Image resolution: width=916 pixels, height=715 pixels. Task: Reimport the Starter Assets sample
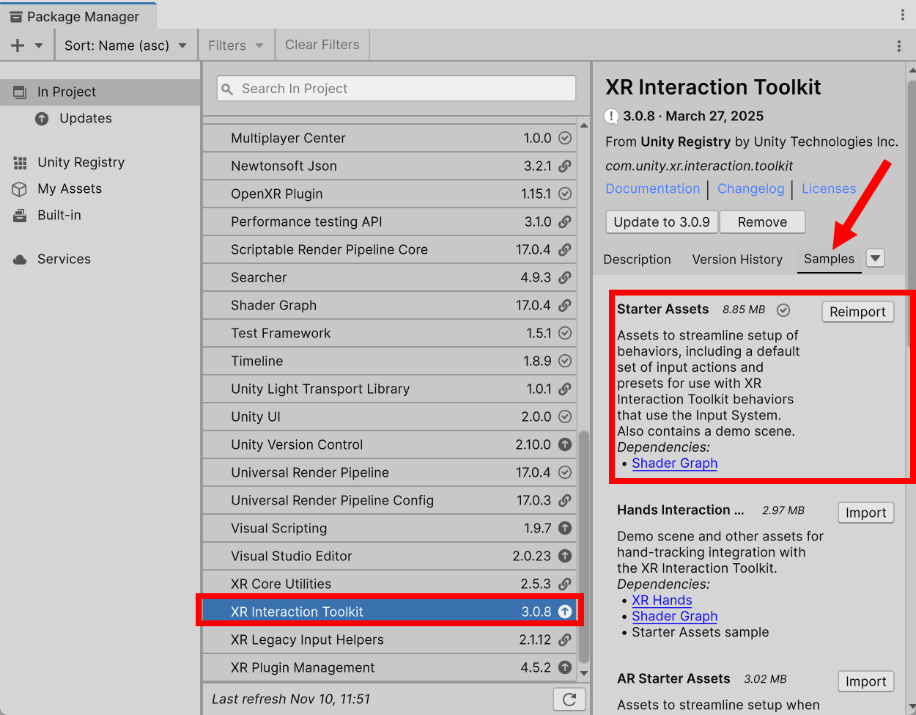[857, 312]
